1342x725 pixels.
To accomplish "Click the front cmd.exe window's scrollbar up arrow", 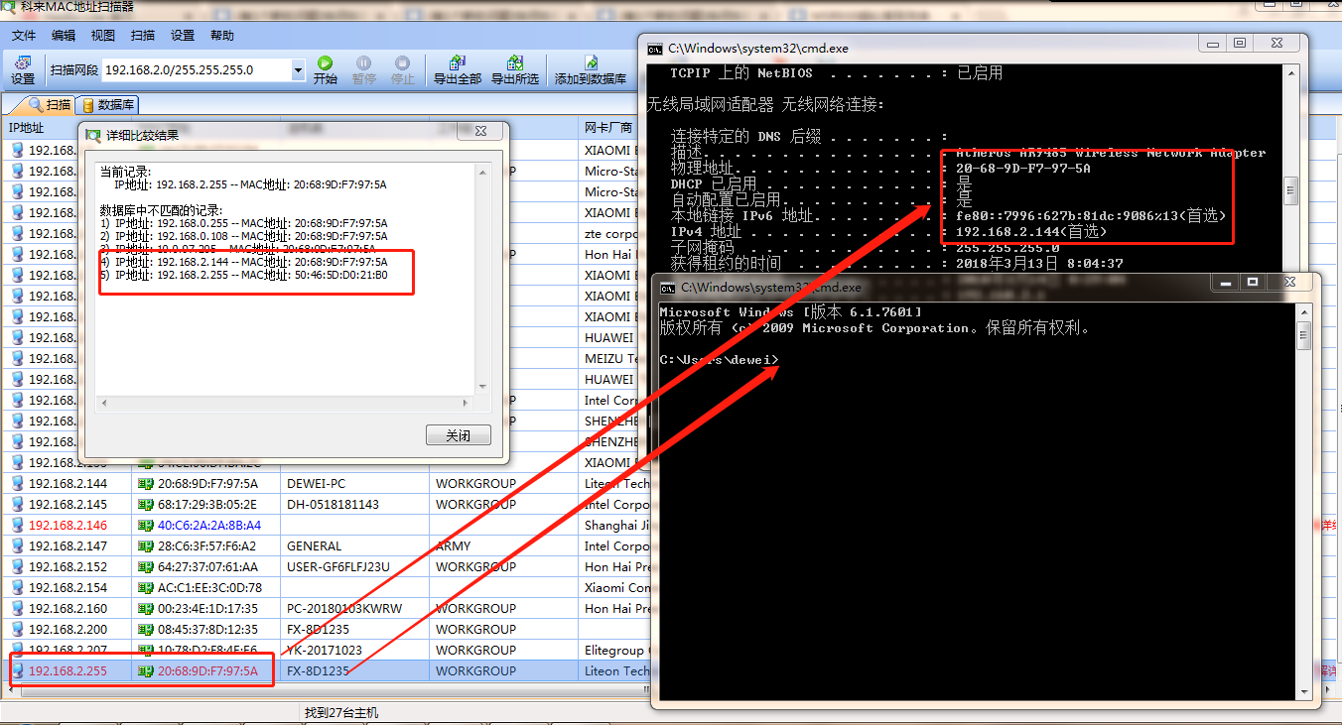I will click(1303, 314).
